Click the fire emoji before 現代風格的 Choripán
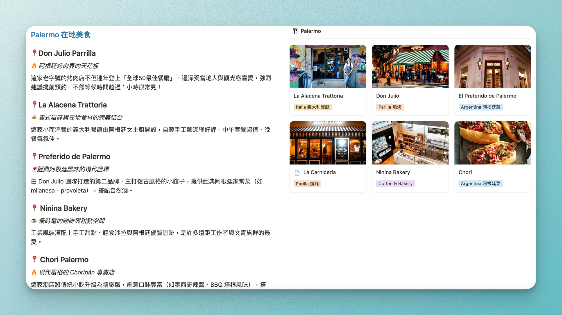The width and height of the screenshot is (562, 315). click(34, 272)
